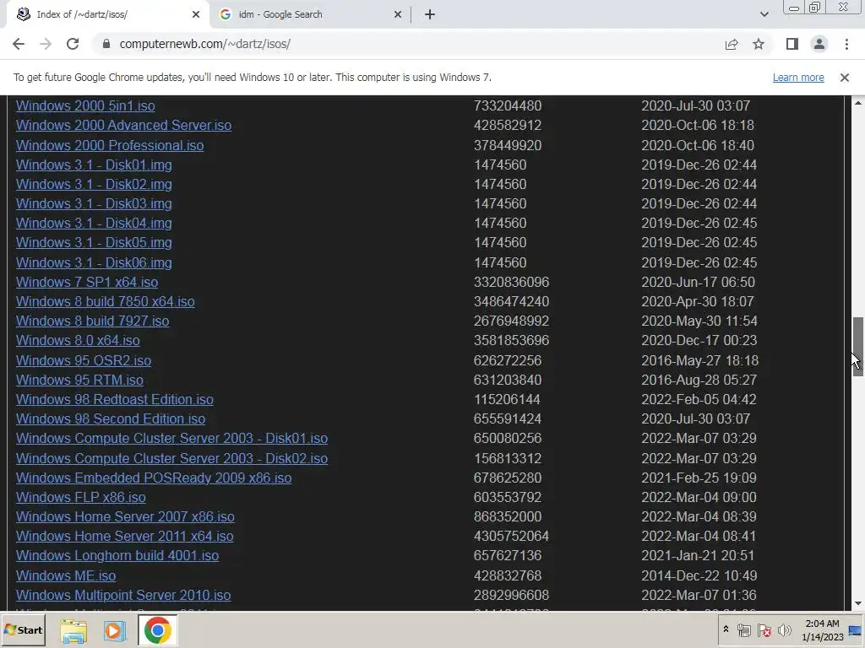Select the Index of /~dartz/isos/ tab
This screenshot has width=865, height=648.
[x=108, y=14]
